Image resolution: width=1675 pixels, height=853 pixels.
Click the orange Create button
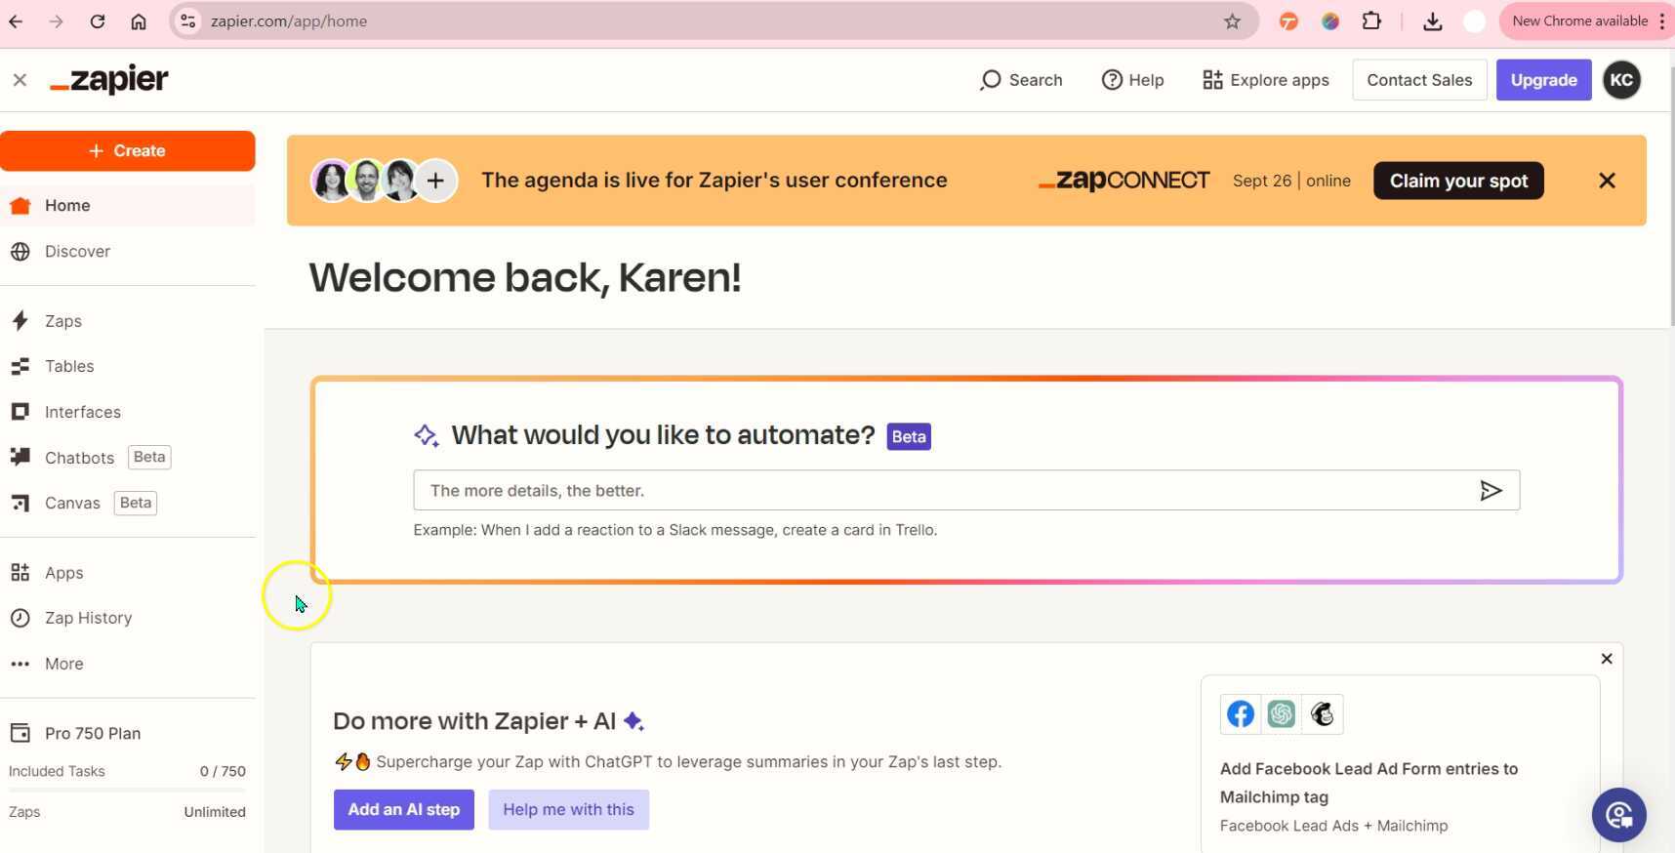pyautogui.click(x=128, y=151)
